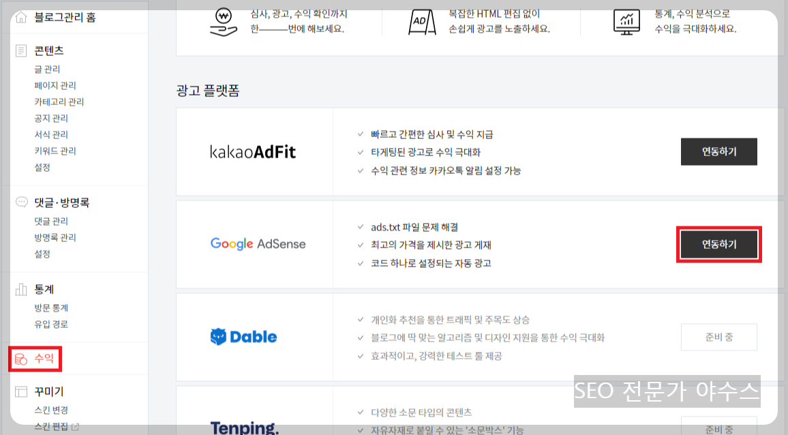Go to 카테고리 관리

click(59, 102)
